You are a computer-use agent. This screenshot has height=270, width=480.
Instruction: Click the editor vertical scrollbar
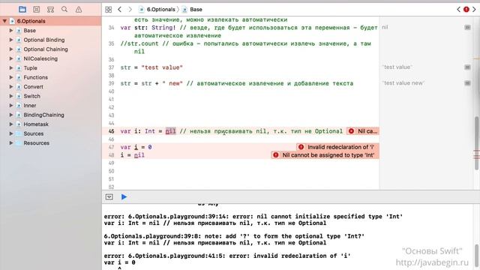[x=477, y=143]
